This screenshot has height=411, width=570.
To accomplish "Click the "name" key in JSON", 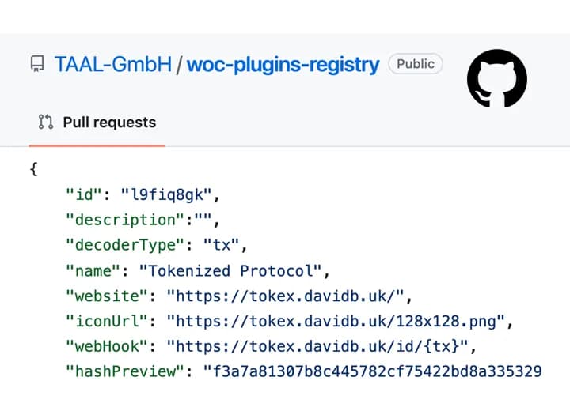I will click(93, 271).
